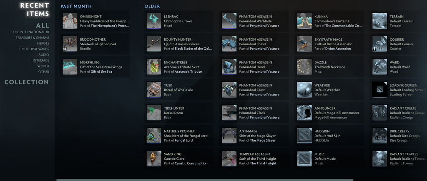Show the Audio items category
Image resolution: width=427 pixels, height=181 pixels.
pos(43,55)
